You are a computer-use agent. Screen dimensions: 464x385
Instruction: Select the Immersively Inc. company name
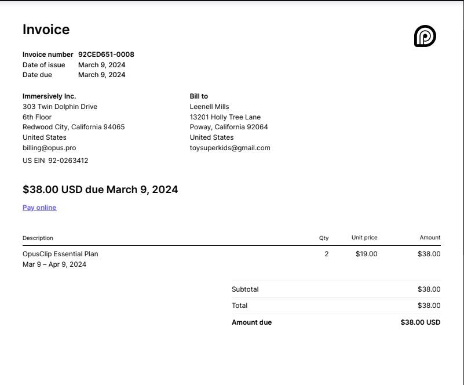point(49,96)
